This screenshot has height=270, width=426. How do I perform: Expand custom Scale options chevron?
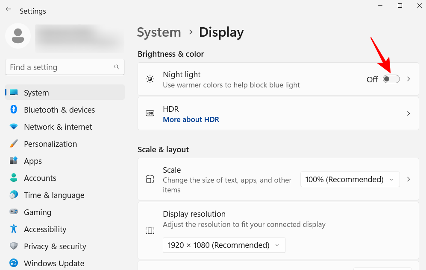pyautogui.click(x=408, y=180)
